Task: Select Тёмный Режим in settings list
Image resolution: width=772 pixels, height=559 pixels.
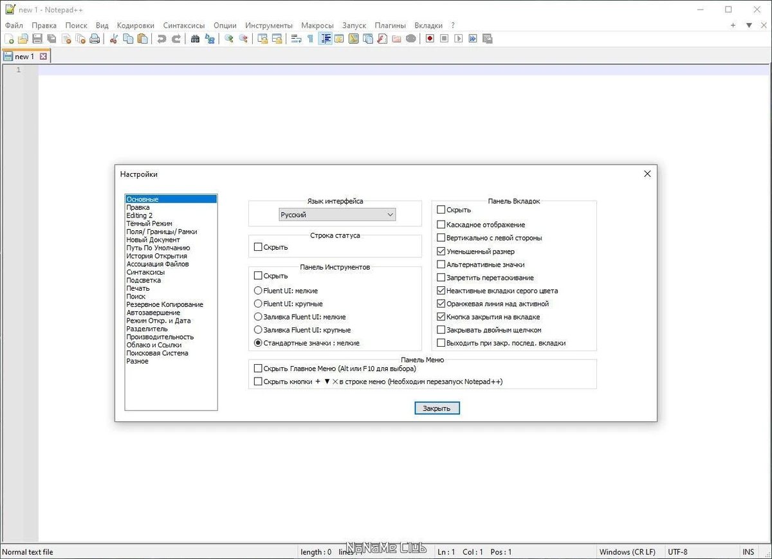Action: tap(149, 223)
